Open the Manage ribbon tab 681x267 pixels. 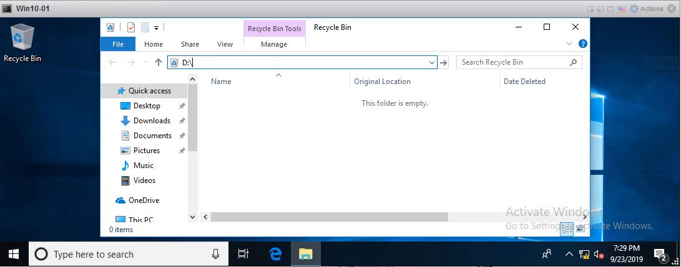pos(274,44)
